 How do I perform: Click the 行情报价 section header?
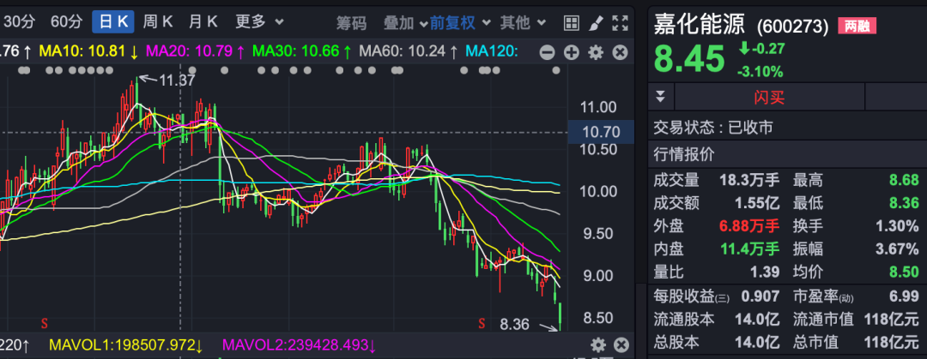[x=684, y=155]
